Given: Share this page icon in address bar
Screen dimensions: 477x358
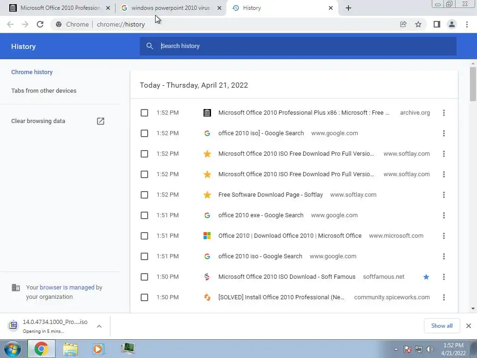Looking at the screenshot, I should [x=403, y=24].
